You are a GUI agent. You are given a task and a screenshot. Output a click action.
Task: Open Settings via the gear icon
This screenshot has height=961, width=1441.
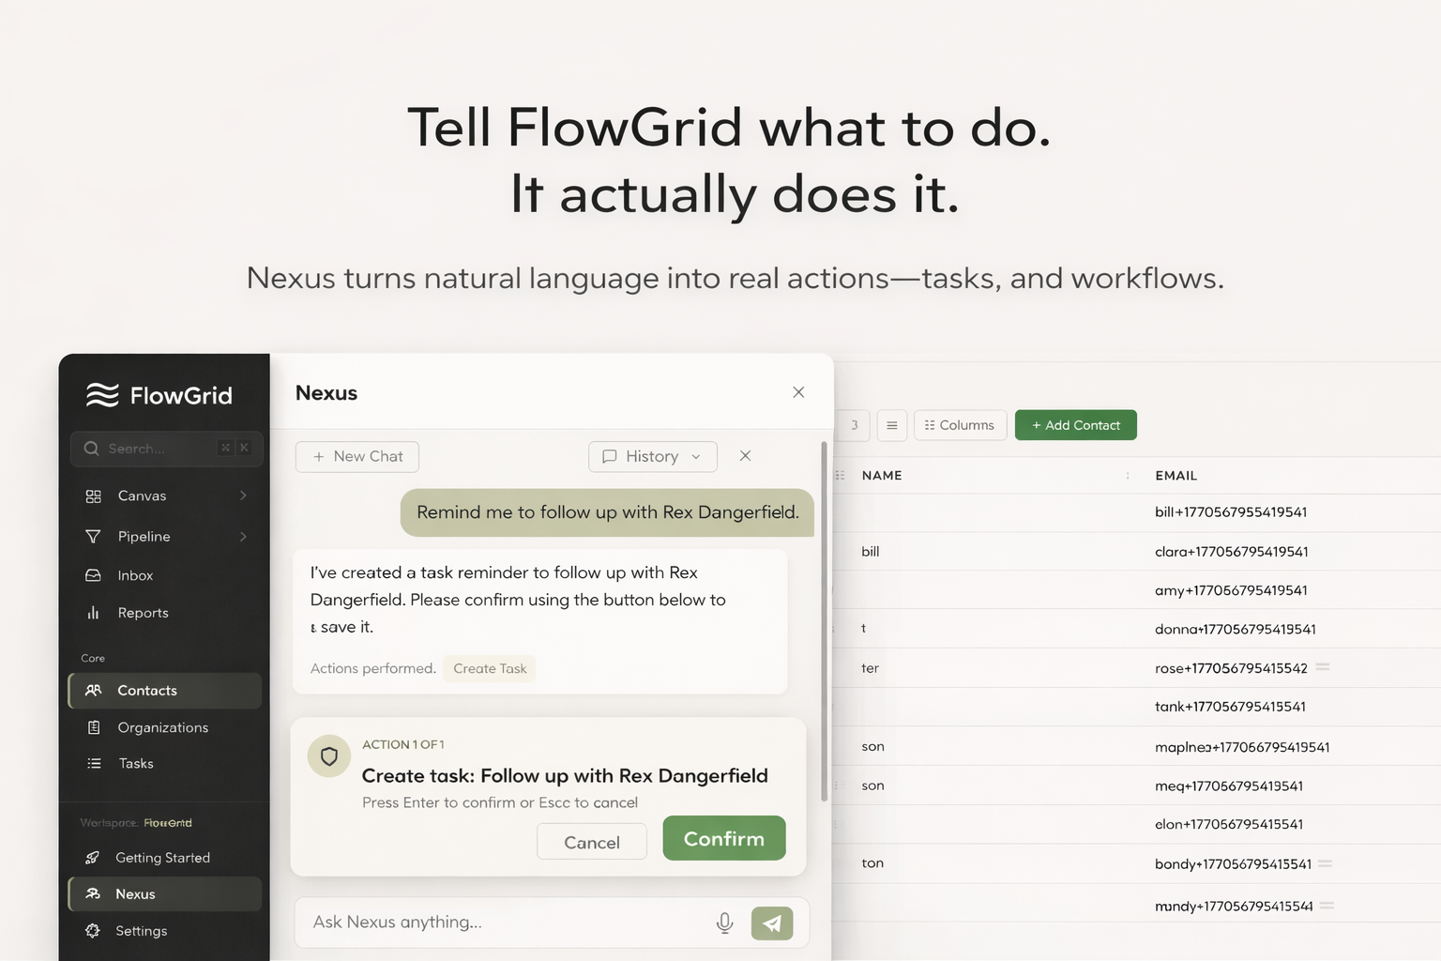pyautogui.click(x=93, y=930)
